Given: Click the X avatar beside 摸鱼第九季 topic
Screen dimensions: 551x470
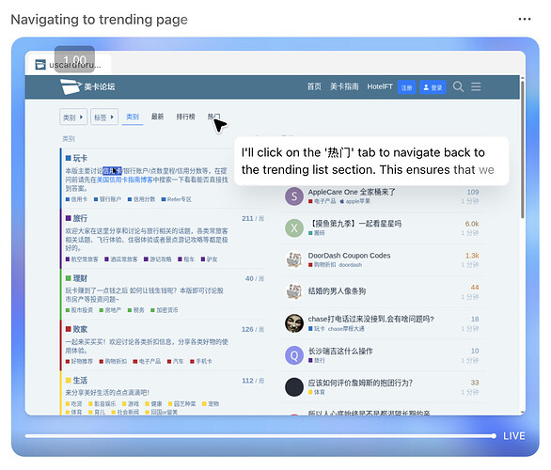Looking at the screenshot, I should pyautogui.click(x=294, y=228).
